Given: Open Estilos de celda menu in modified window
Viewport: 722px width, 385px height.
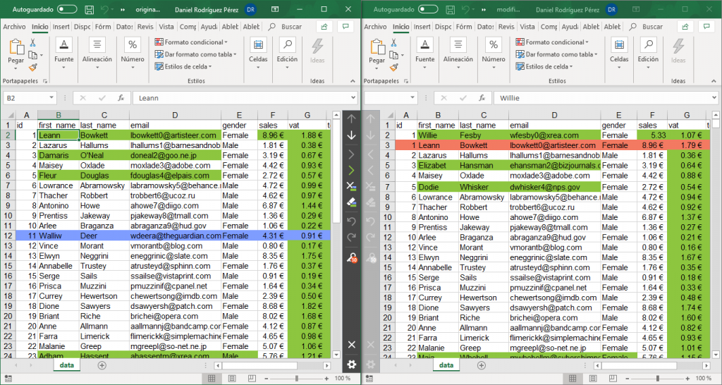Looking at the screenshot, I should pyautogui.click(x=544, y=66).
